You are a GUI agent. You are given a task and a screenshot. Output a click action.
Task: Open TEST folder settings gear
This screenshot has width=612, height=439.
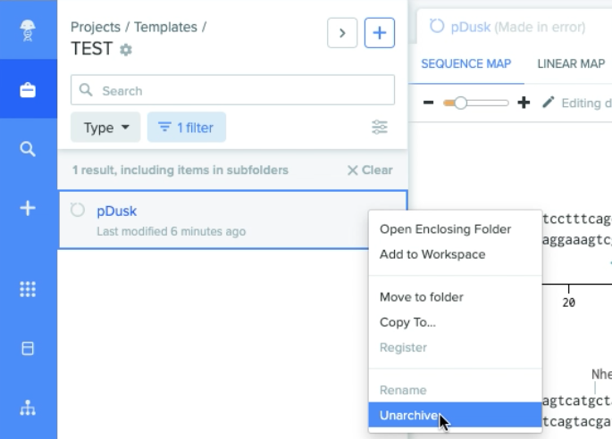point(126,50)
